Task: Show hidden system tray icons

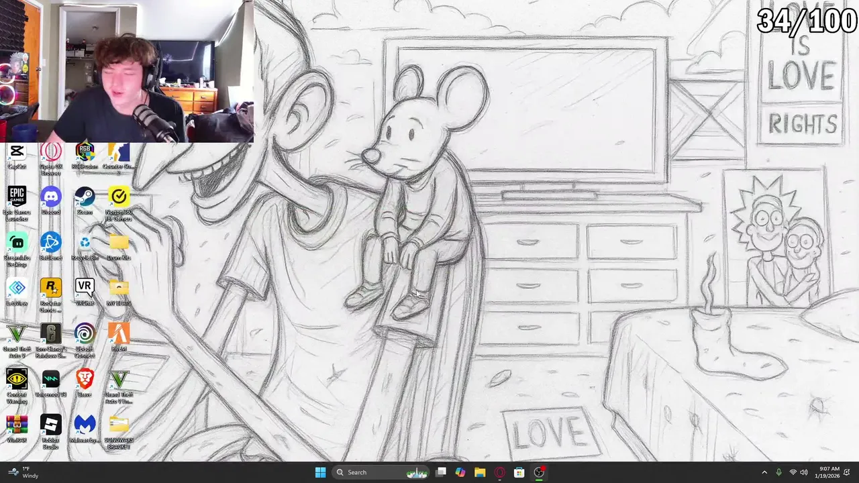Action: pos(764,472)
